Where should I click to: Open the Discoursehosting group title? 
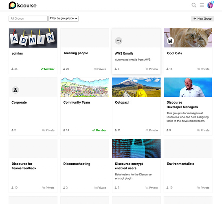(77, 164)
